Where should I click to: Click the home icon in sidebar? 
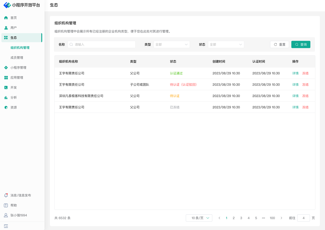[x=6, y=18]
